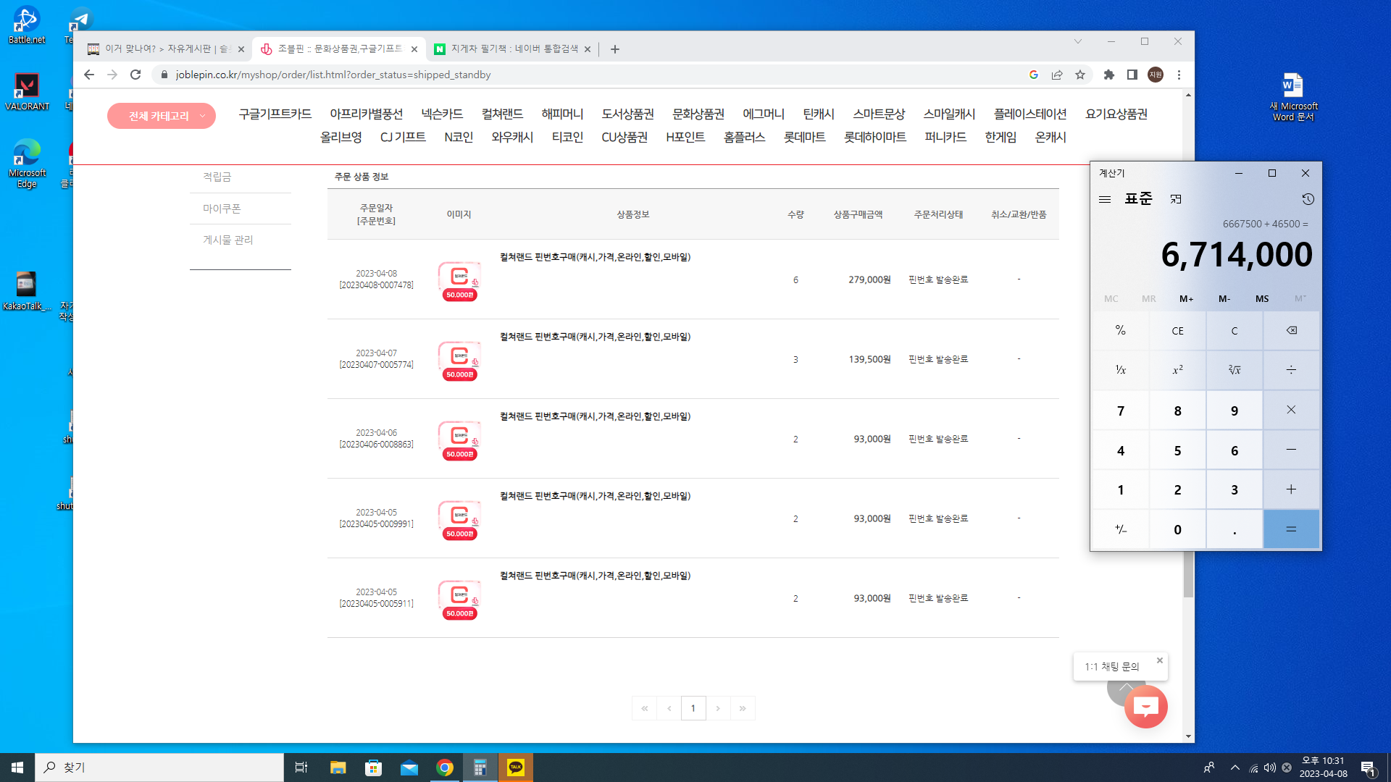Viewport: 1391px width, 782px height.
Task: Open 마이쿠폰 sidebar link
Action: click(x=222, y=209)
